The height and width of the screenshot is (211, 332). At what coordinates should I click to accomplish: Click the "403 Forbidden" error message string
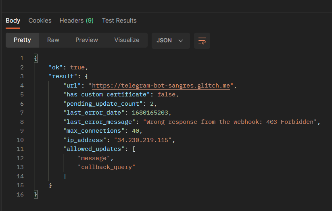230,122
